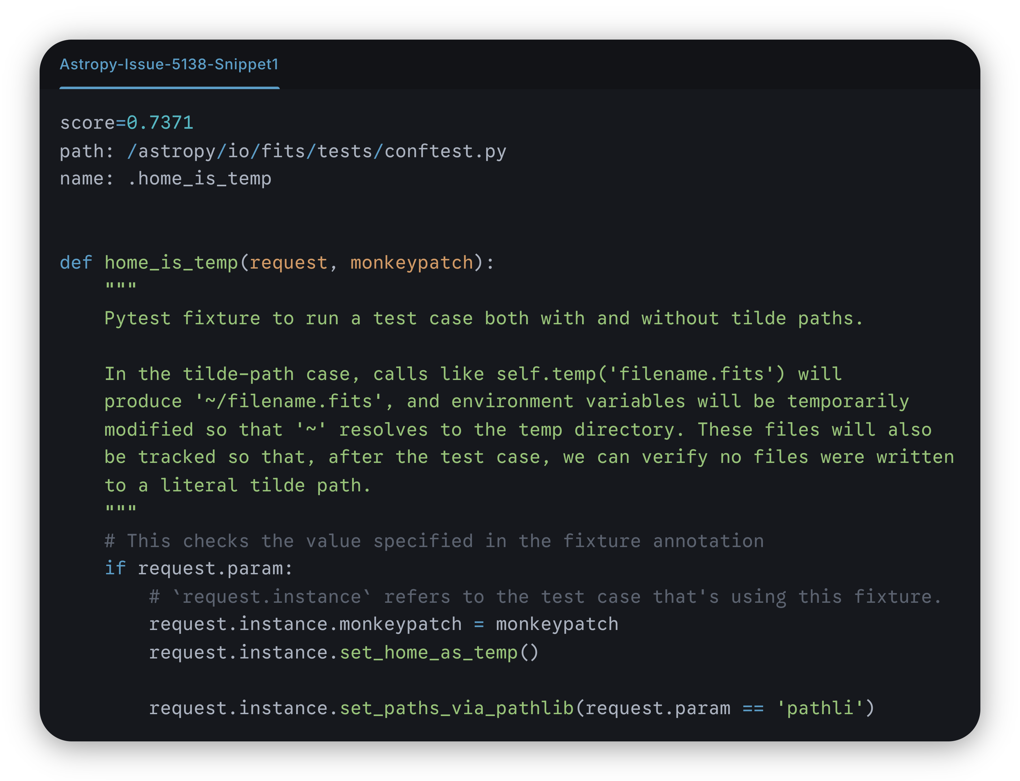Click the 'Pytest fixture to run' docstring line
Screen dimensions: 1020x781
(483, 318)
